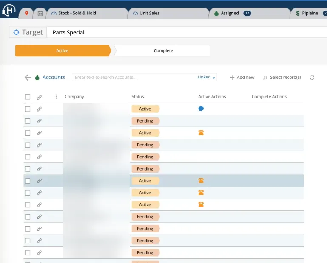Viewport: 327px width, 263px height.
Task: Toggle the select-all checkbox in the header row
Action: [28, 97]
